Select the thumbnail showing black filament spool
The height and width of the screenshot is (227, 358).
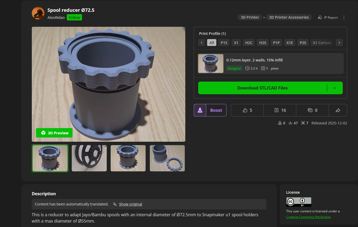pos(89,158)
